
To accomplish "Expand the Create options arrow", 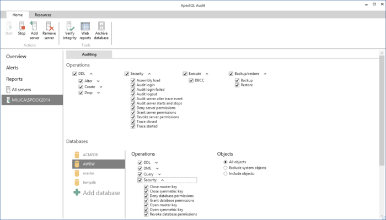I will coord(101,87).
